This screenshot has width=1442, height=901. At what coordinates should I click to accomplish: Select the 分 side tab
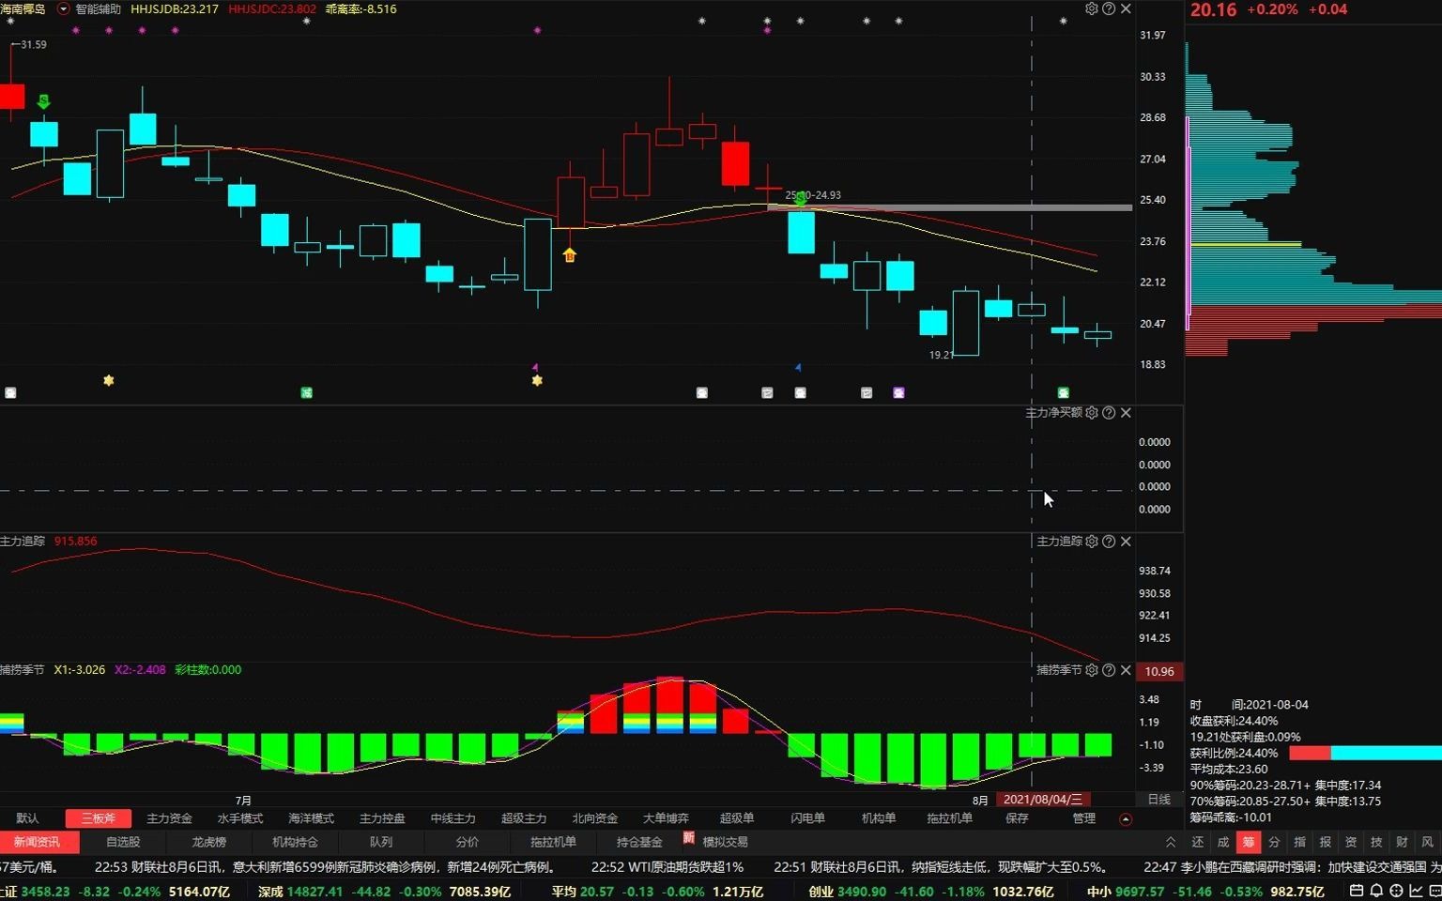(1274, 843)
